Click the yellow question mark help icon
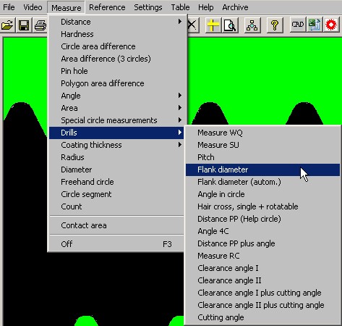Viewport: 342px width, 326px height. 275,25
